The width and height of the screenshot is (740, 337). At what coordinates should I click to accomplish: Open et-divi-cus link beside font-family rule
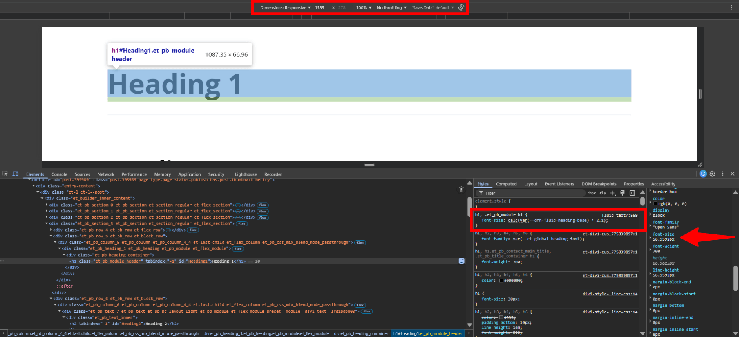point(610,234)
